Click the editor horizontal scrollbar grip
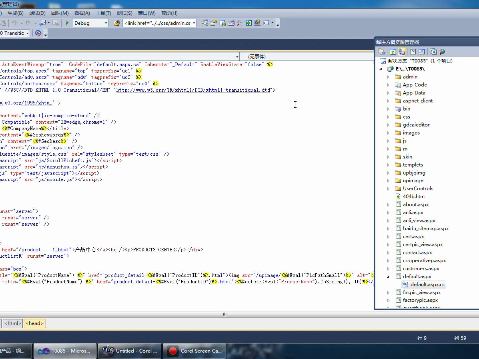This screenshot has height=359, width=479. [x=225, y=315]
